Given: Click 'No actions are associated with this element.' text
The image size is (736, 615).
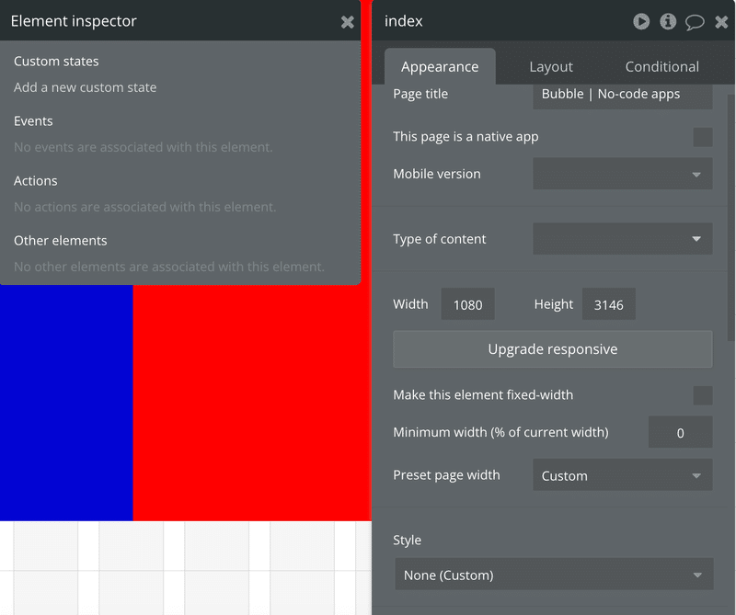Looking at the screenshot, I should coord(145,207).
